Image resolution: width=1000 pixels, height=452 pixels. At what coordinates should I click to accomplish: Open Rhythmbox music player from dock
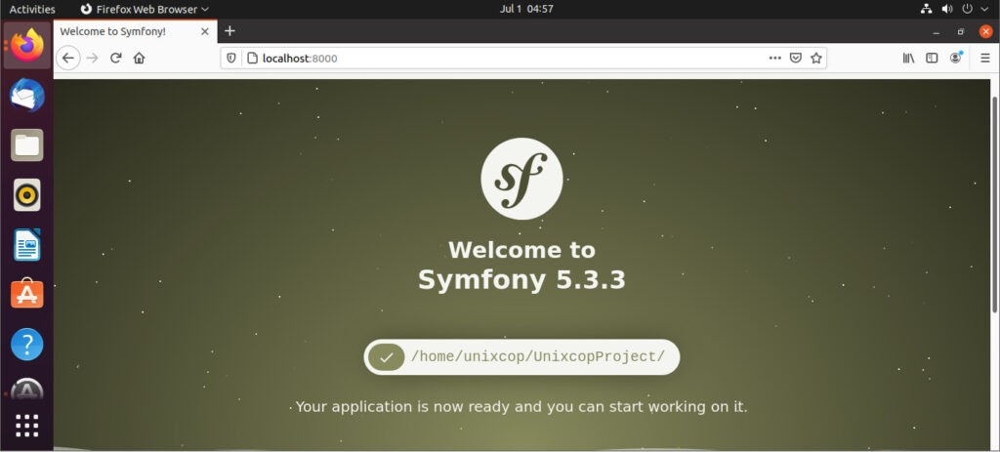click(26, 194)
